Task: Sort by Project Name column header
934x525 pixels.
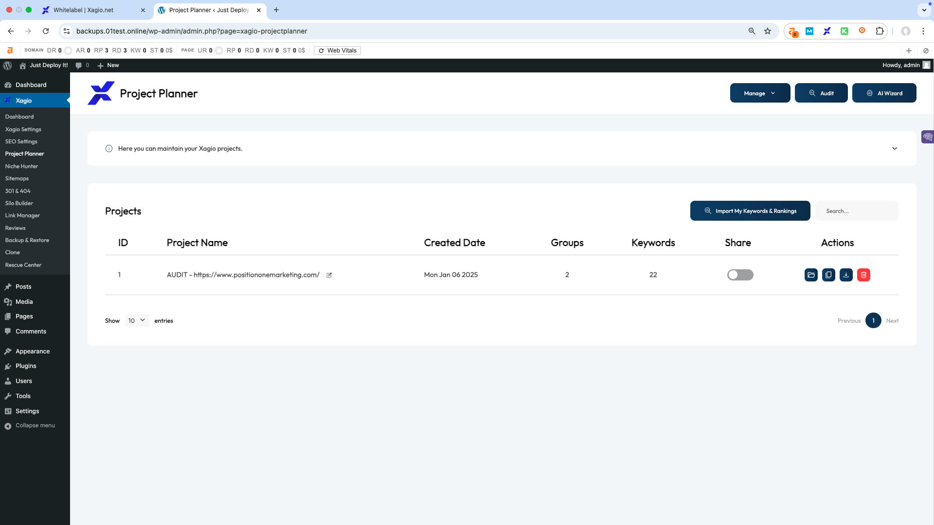Action: pyautogui.click(x=197, y=243)
